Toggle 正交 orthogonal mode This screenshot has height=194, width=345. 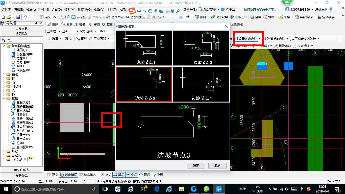(53, 175)
